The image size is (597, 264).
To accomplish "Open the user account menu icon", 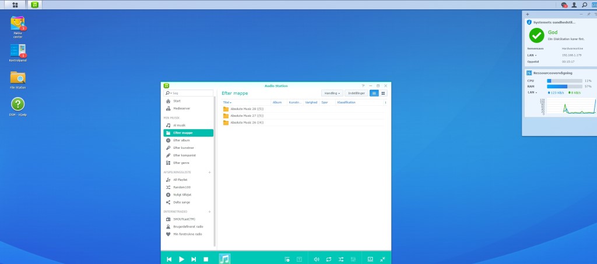I will pyautogui.click(x=574, y=5).
